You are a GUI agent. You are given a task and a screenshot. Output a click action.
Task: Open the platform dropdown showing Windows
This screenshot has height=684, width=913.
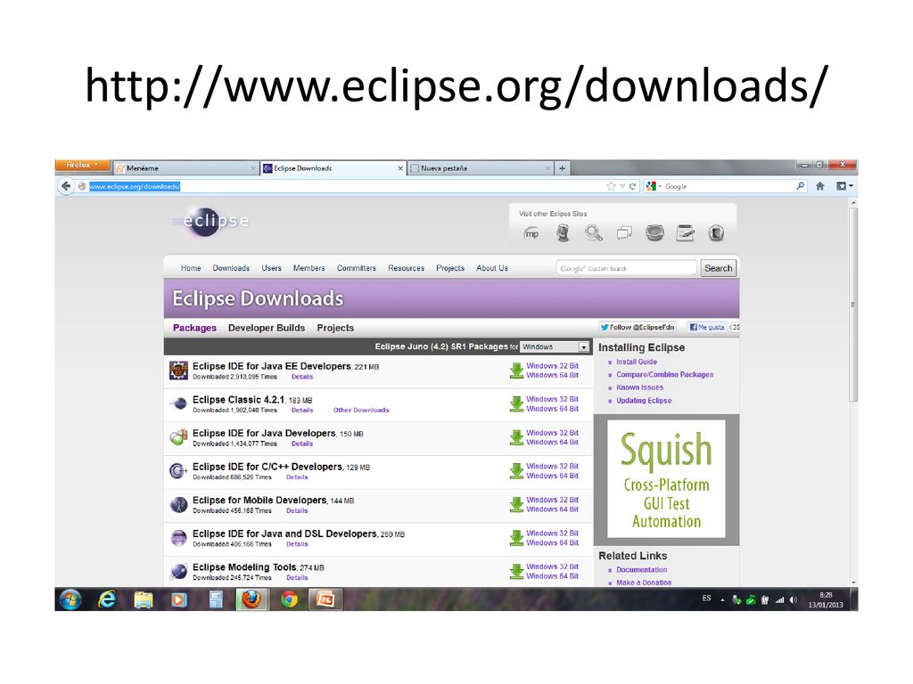[x=555, y=346]
